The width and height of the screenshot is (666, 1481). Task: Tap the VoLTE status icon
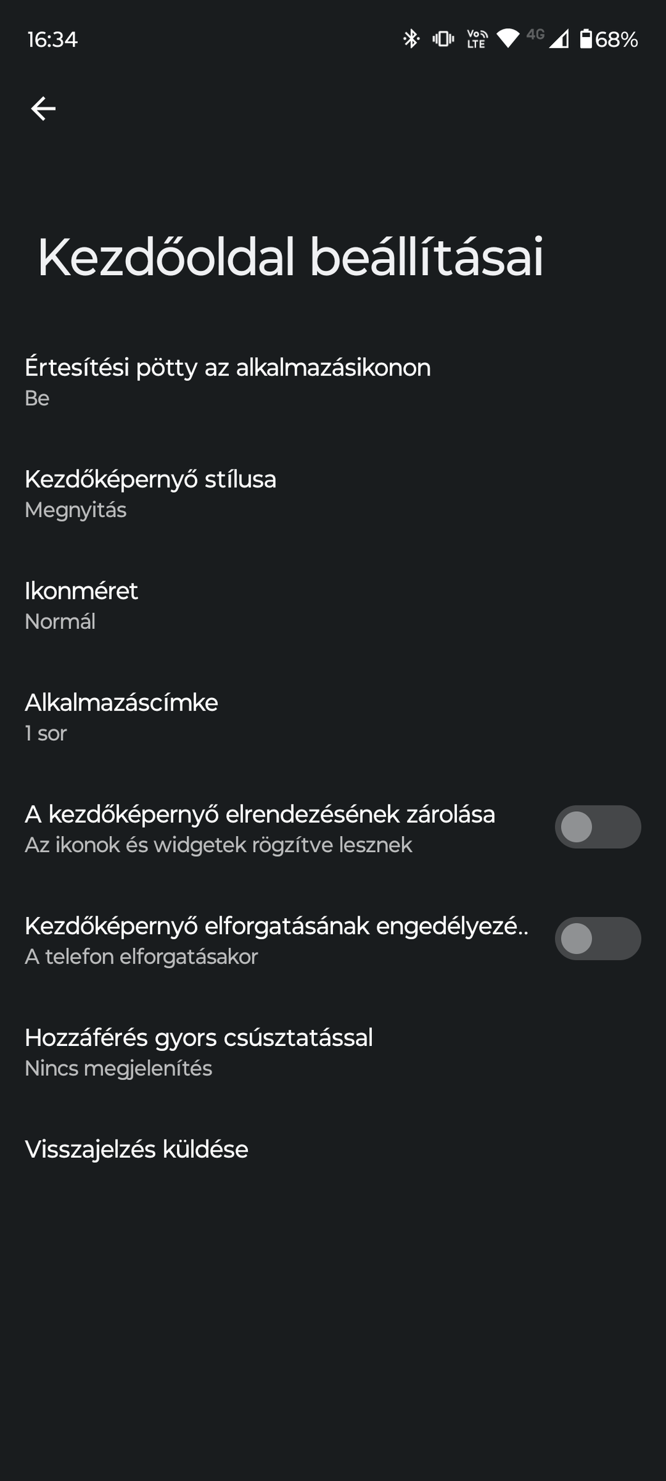coord(477,40)
